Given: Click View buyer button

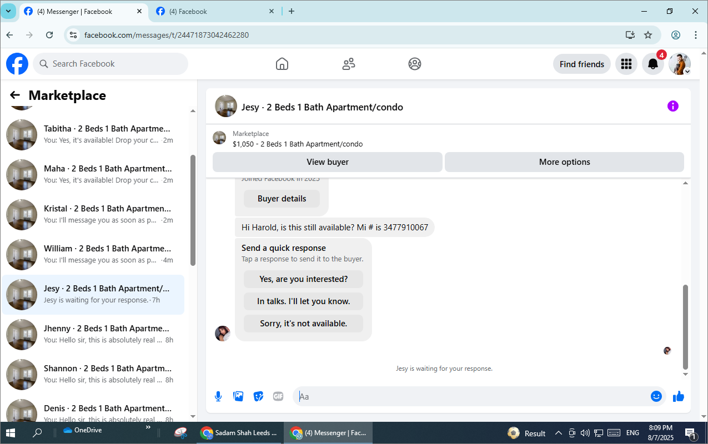Looking at the screenshot, I should [x=328, y=162].
